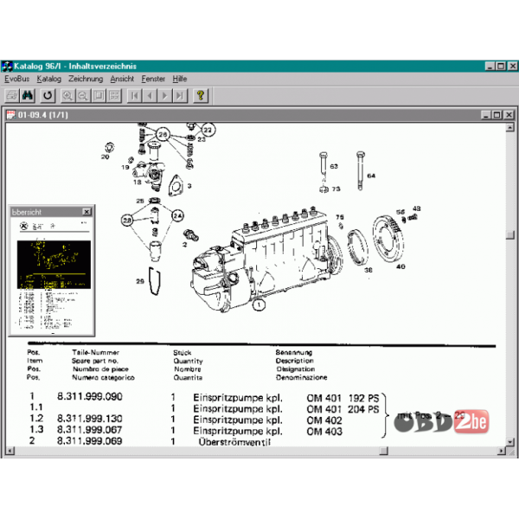The image size is (519, 519).
Task: Click the vertical scrollbar down arrow
Action: pos(510,442)
